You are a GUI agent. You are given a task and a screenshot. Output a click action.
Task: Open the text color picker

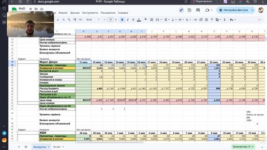tap(139, 20)
